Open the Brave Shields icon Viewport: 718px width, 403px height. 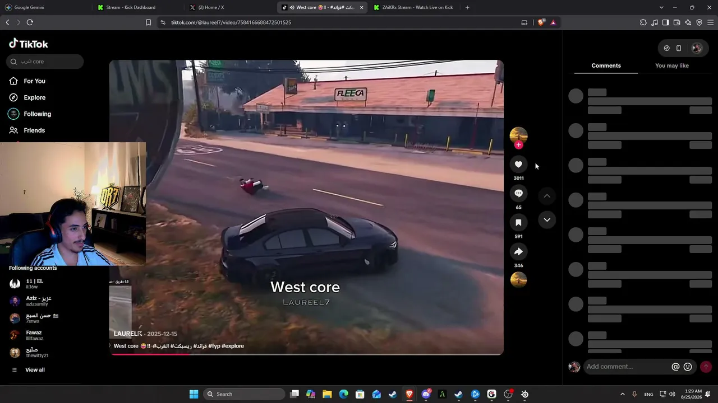point(541,22)
